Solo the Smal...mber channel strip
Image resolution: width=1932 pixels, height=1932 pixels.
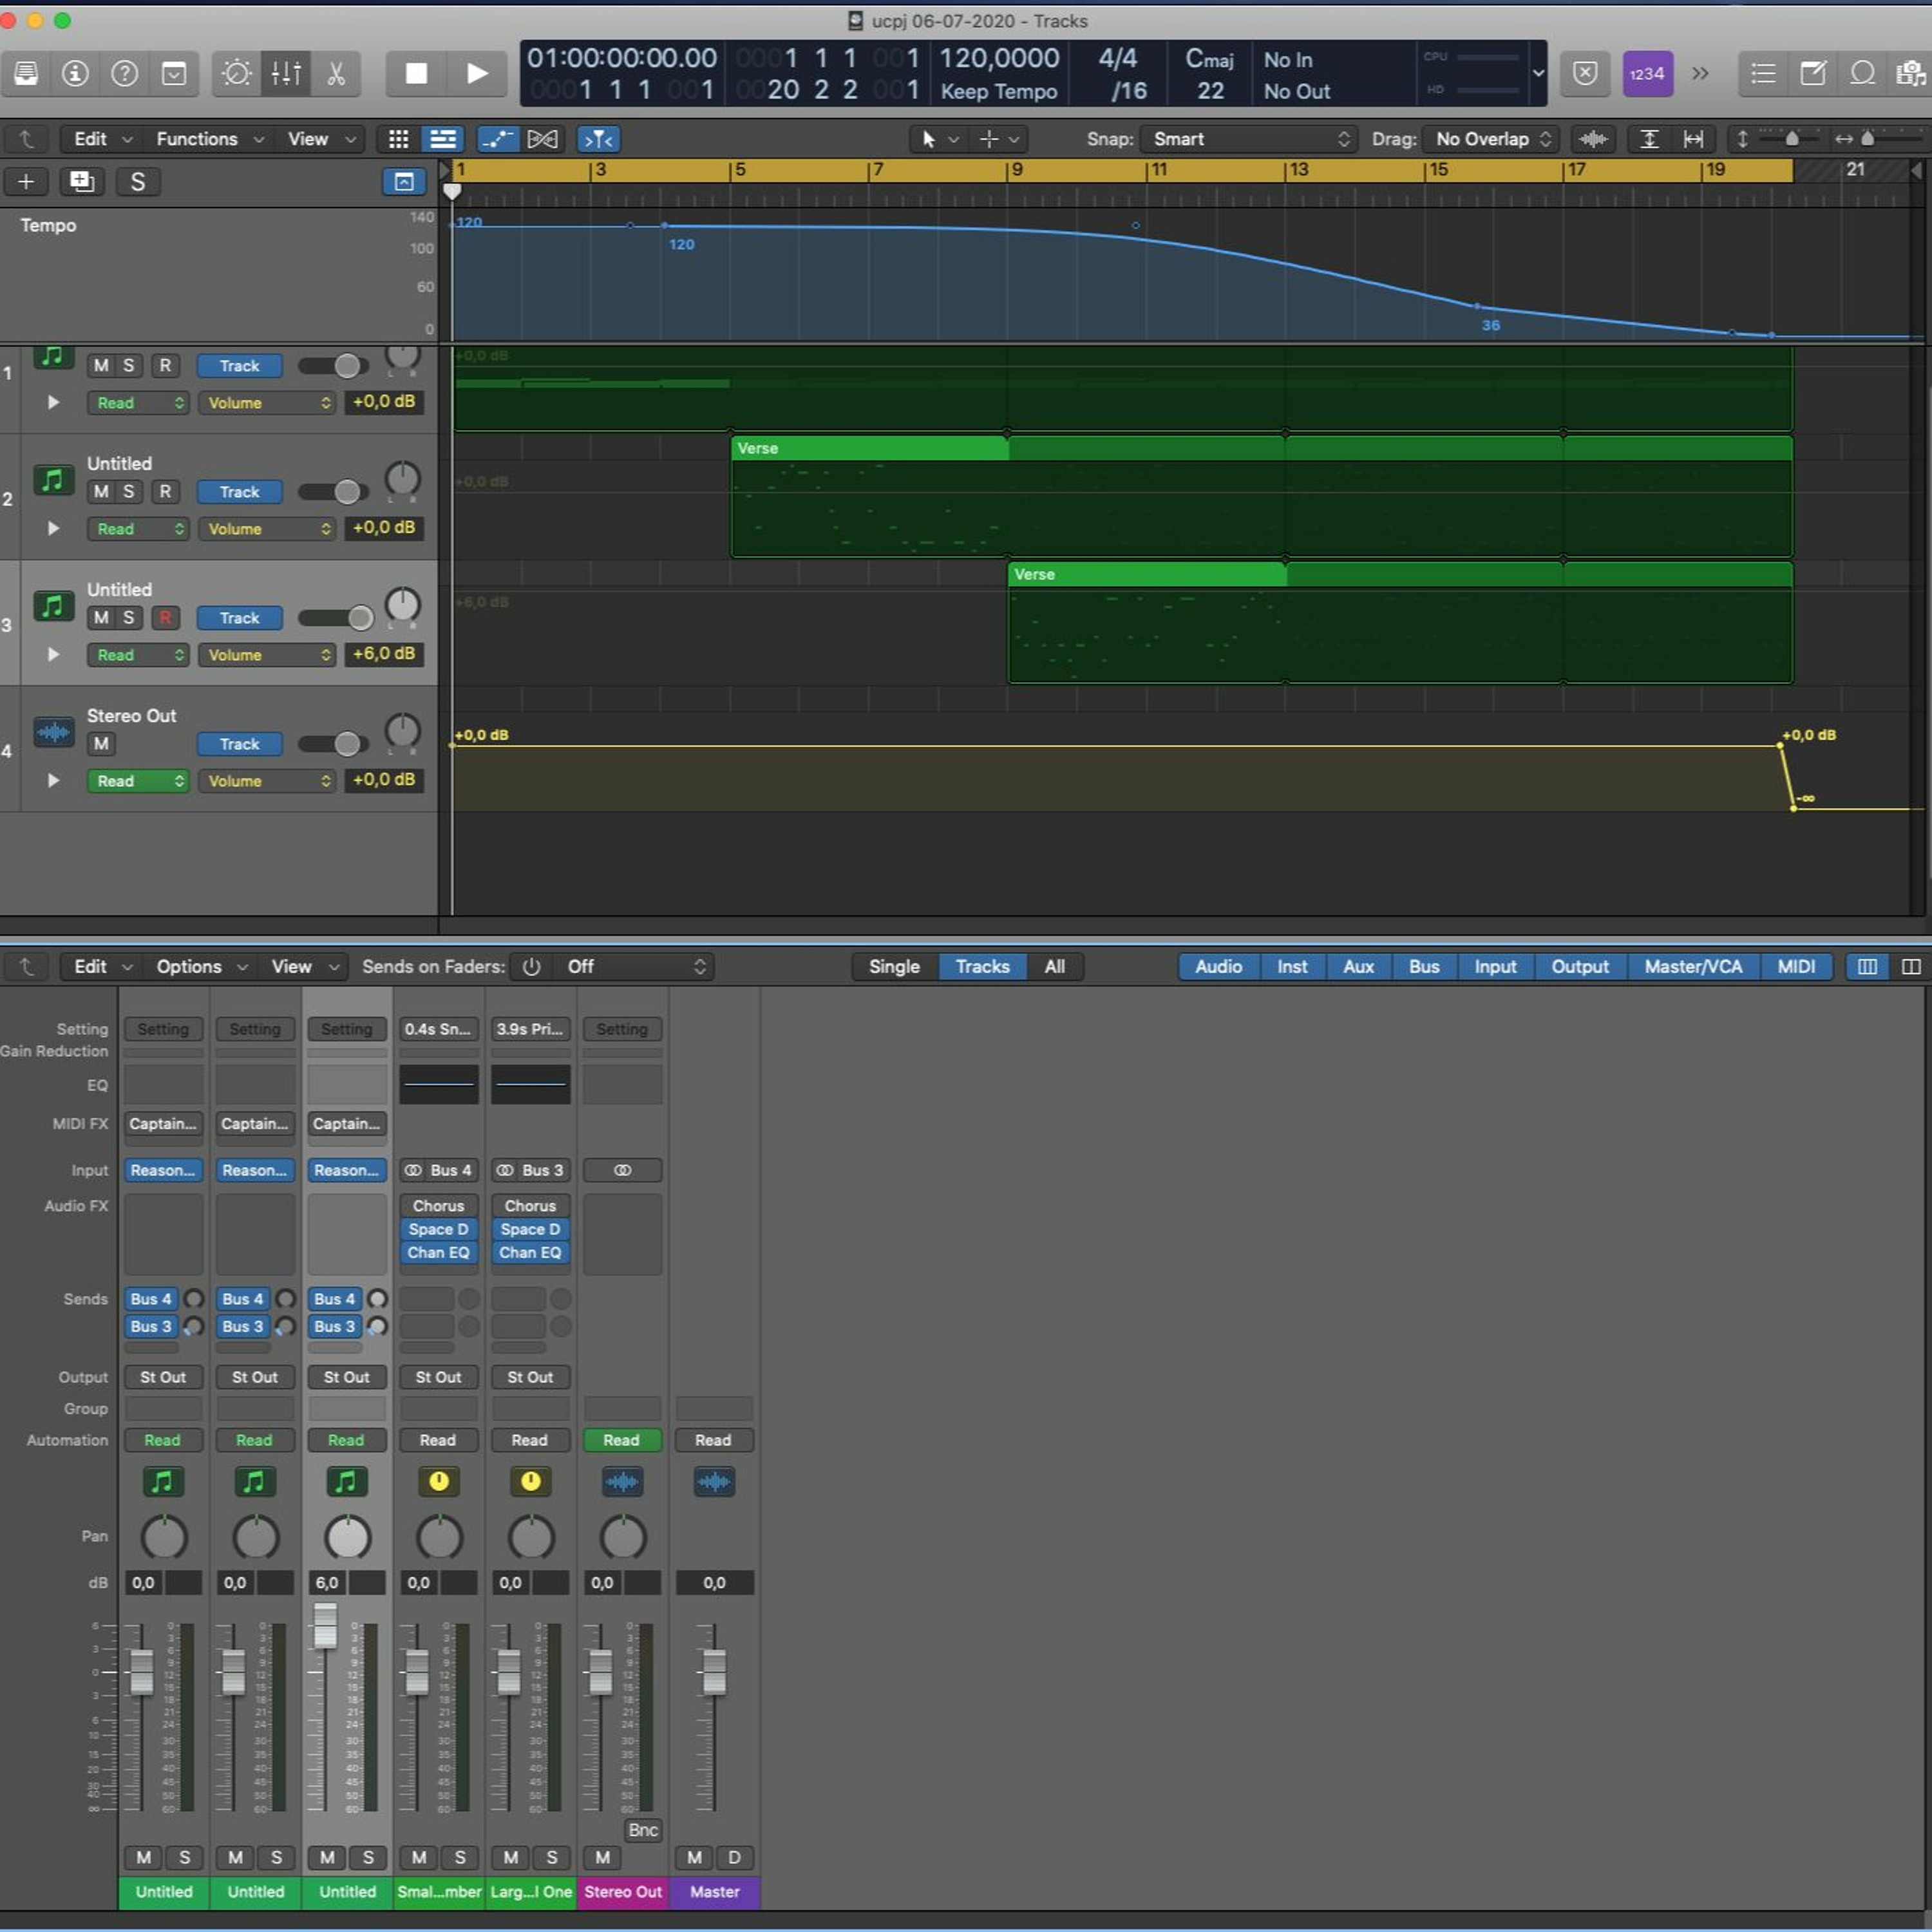pos(460,1857)
